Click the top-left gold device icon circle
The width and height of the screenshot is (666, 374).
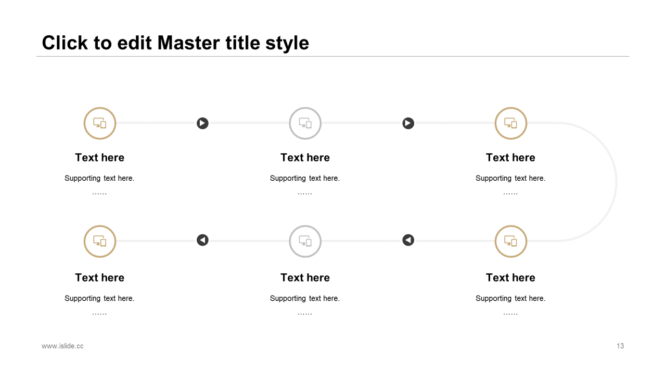tap(100, 123)
